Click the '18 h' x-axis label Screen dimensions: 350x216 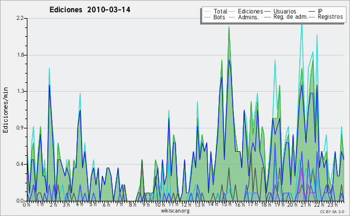[266, 205]
